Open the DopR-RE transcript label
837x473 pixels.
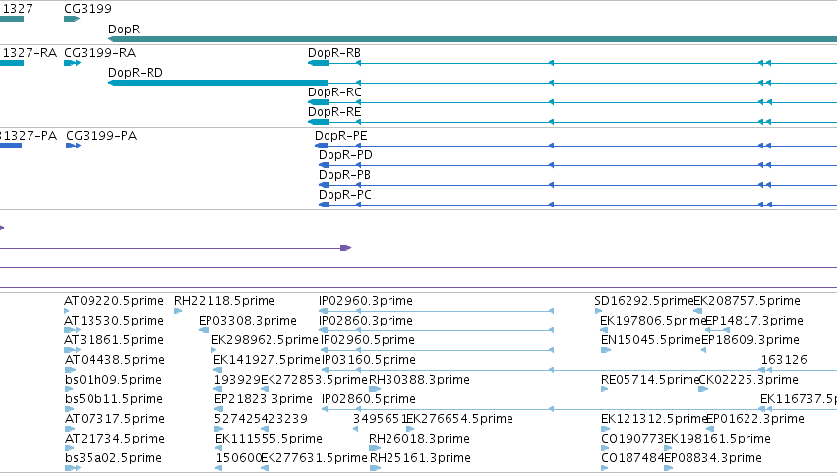(x=334, y=112)
